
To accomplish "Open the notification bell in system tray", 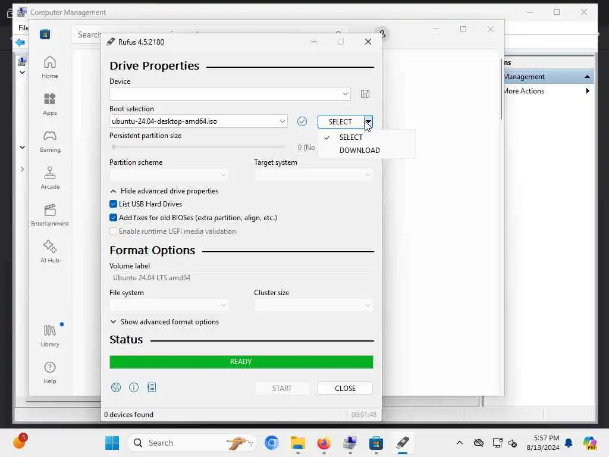I will [x=568, y=443].
